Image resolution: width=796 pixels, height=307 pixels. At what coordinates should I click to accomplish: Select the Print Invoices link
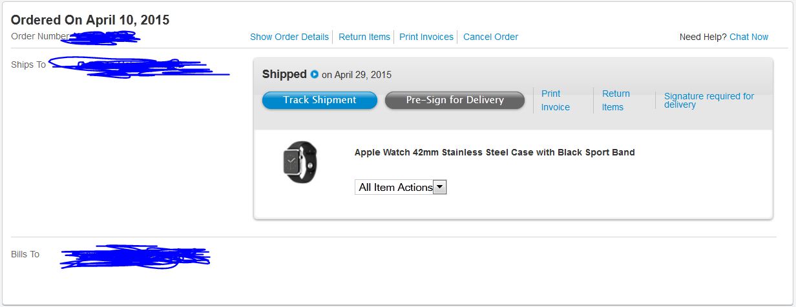(426, 37)
